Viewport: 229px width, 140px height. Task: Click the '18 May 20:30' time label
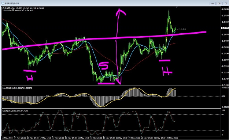pos(96,138)
